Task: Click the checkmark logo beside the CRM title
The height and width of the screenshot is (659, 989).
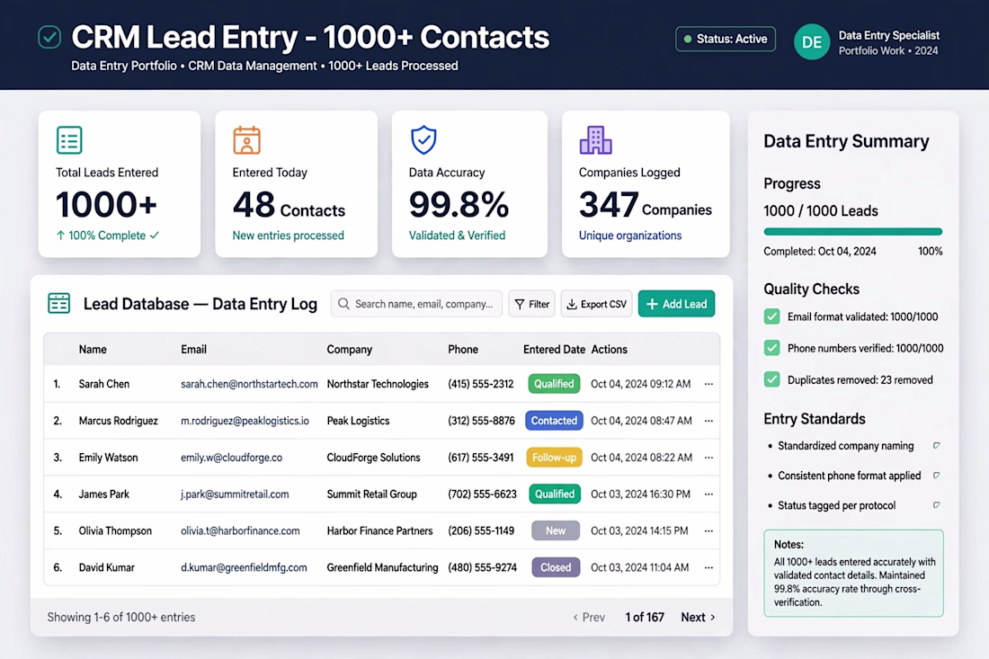Action: coord(49,37)
